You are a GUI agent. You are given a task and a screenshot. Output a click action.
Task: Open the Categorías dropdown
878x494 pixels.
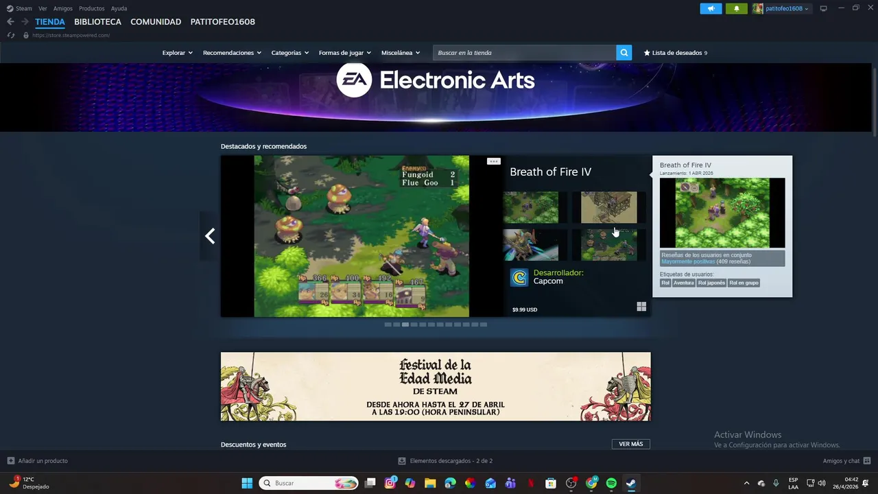[x=290, y=53]
